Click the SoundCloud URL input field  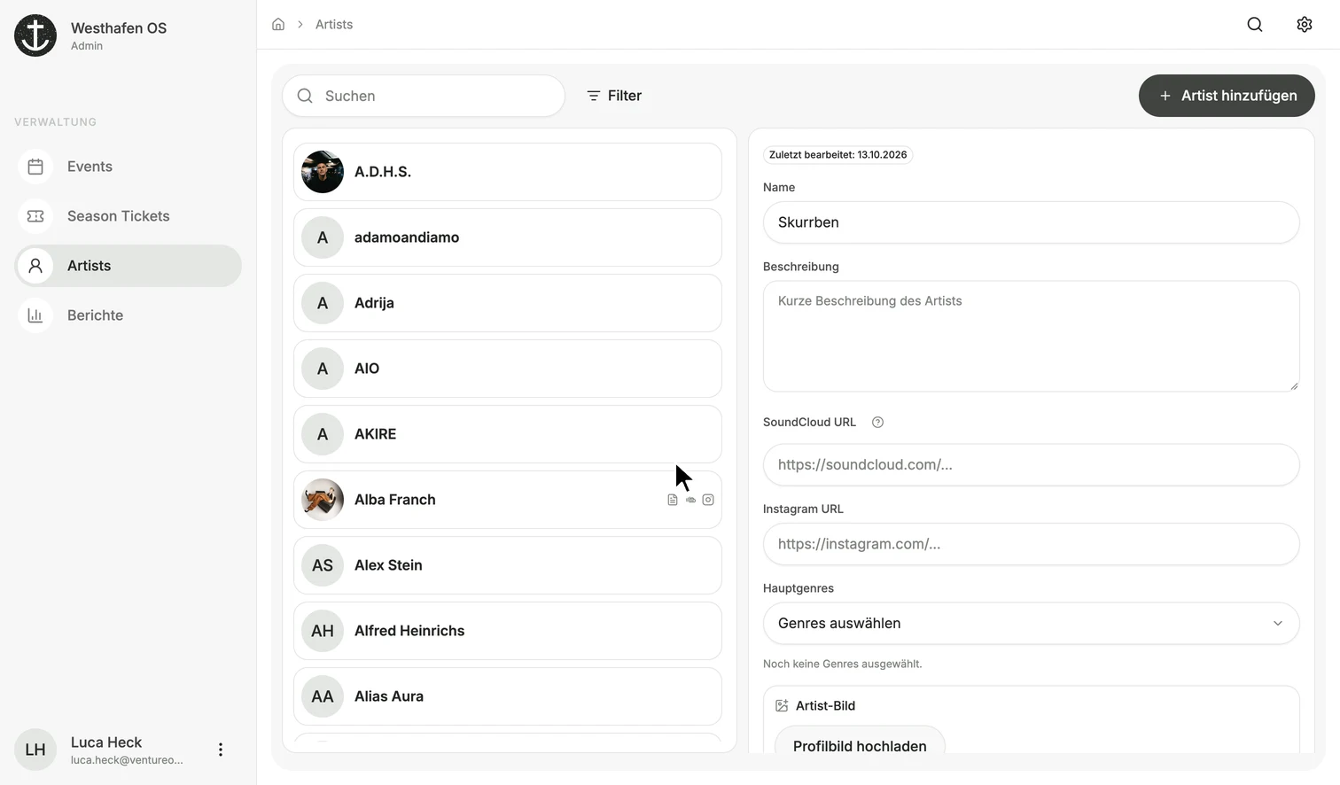1032,465
